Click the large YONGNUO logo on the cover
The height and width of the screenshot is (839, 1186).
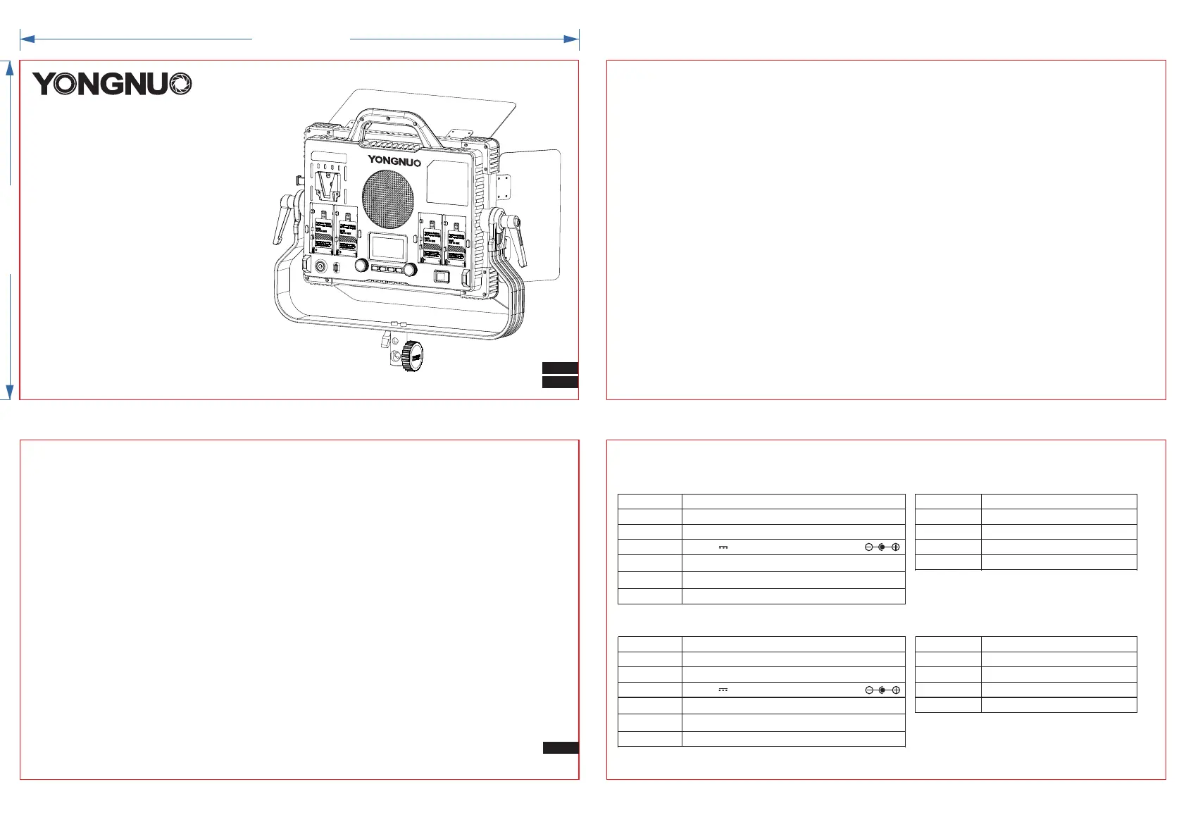pyautogui.click(x=111, y=84)
